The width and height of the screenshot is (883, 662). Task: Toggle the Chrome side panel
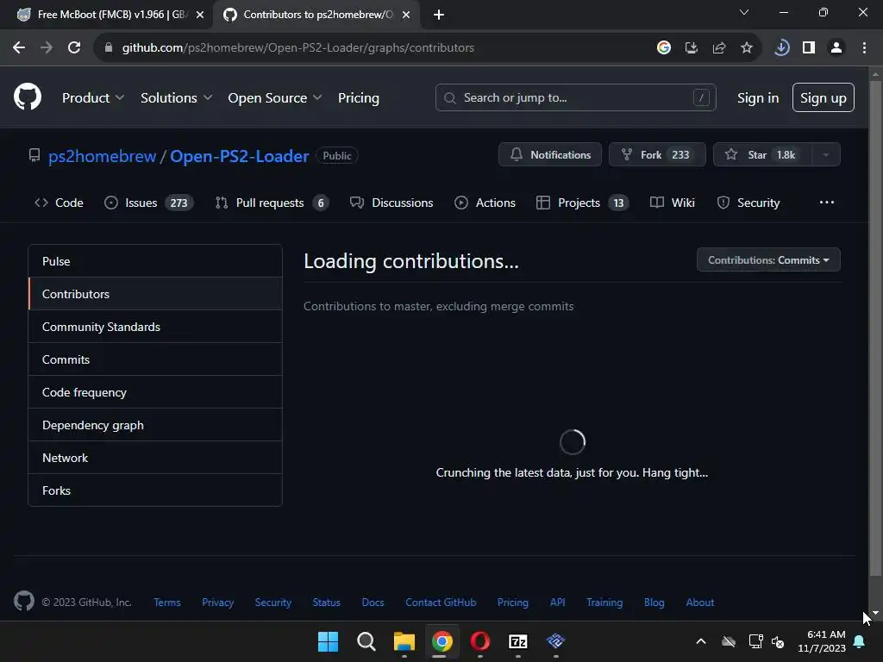(x=809, y=48)
